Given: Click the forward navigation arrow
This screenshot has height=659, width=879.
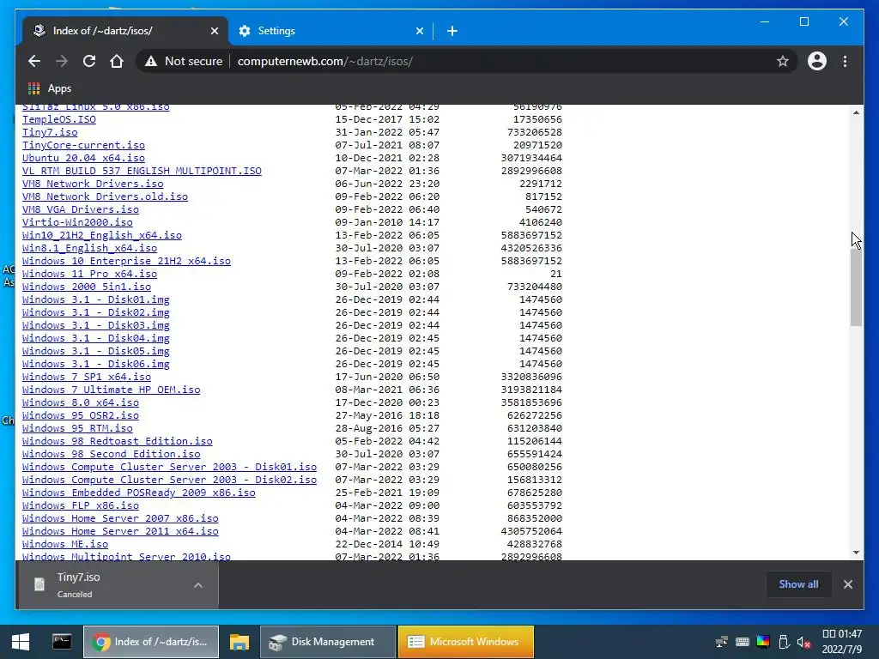Looking at the screenshot, I should 62,61.
